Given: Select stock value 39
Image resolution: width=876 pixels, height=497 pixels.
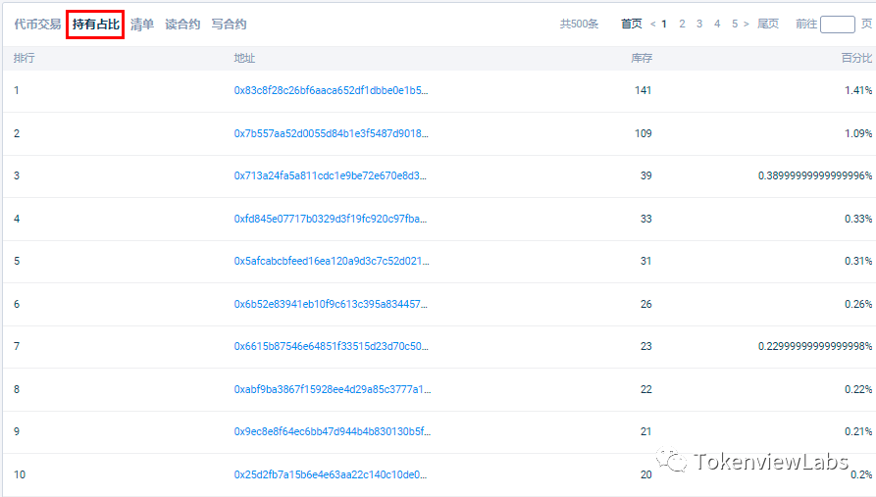Looking at the screenshot, I should point(645,175).
